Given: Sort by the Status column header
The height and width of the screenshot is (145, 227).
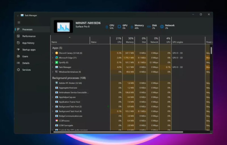Looking at the screenshot, I should pos(100,40).
